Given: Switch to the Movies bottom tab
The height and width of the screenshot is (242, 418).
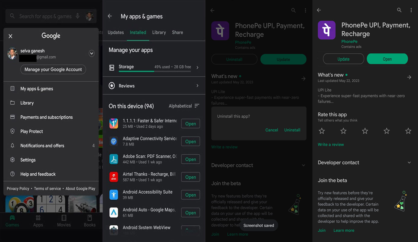Looking at the screenshot, I should [64, 221].
